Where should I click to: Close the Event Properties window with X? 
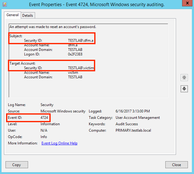187,3
